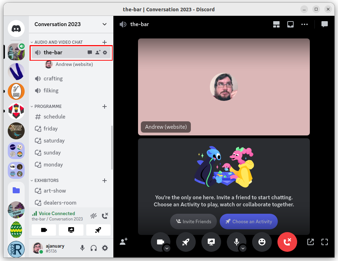Collapse the PROGRAMME category
Screen dimensions: 338x261
tap(46, 107)
